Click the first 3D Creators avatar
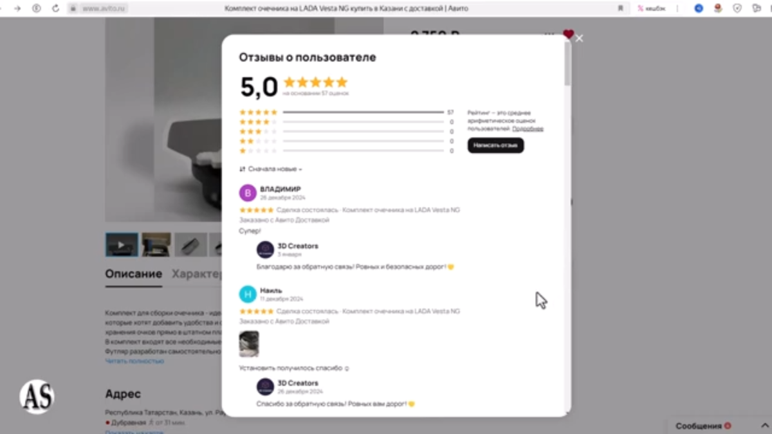This screenshot has height=434, width=772. 265,249
